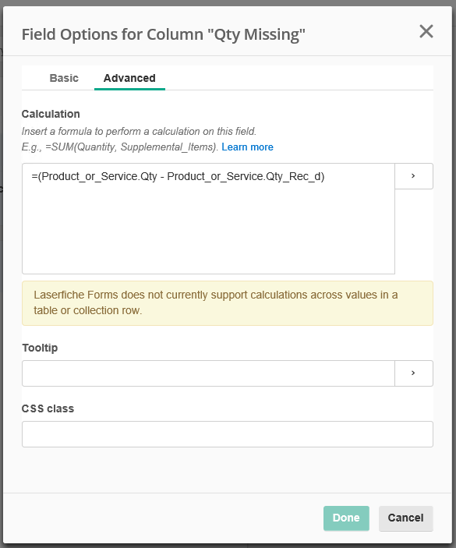456x548 pixels.
Task: Open the Learn more link
Action: click(247, 147)
